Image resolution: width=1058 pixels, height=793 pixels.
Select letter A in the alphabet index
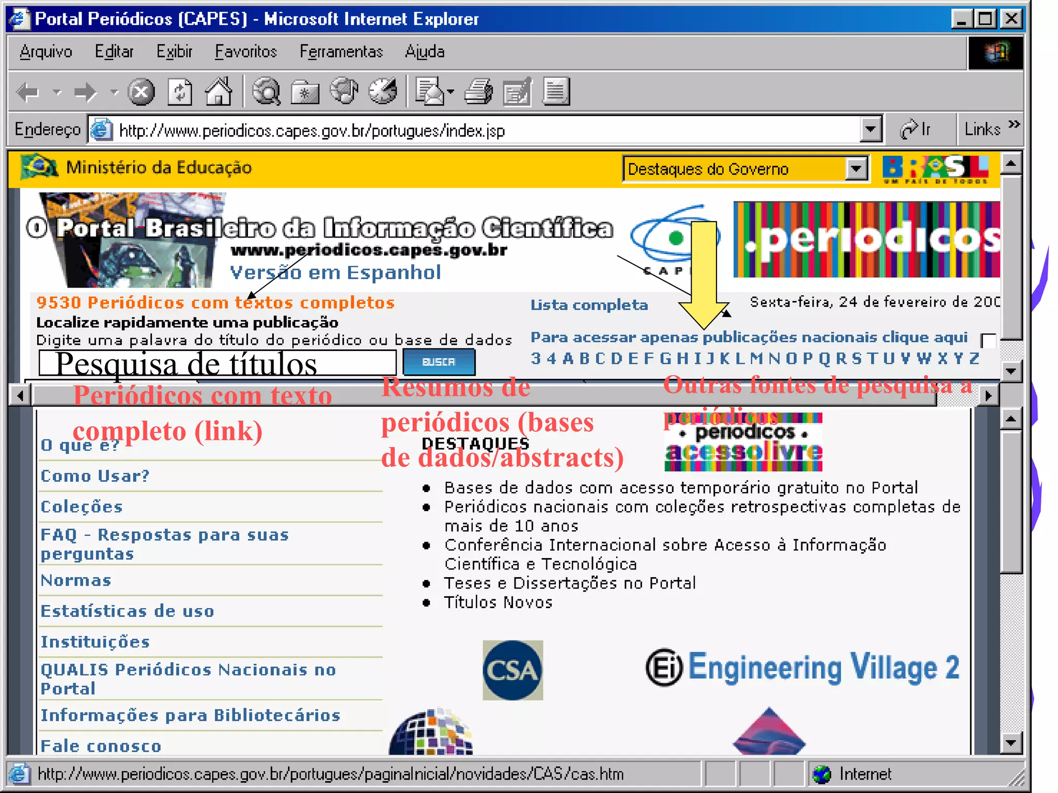tap(568, 358)
